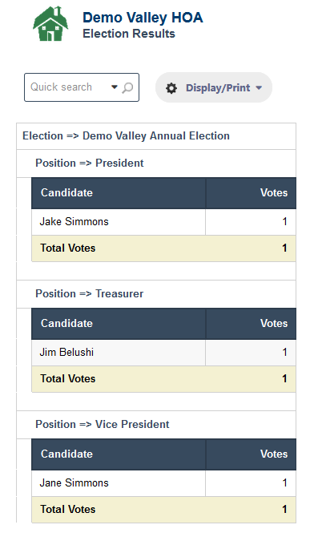314x541 pixels.
Task: Sort by Votes column under President
Action: (x=251, y=193)
